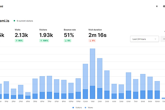Click the chevron arrow in date range selector
Viewport: 165px width, 110px height.
(x=155, y=39)
